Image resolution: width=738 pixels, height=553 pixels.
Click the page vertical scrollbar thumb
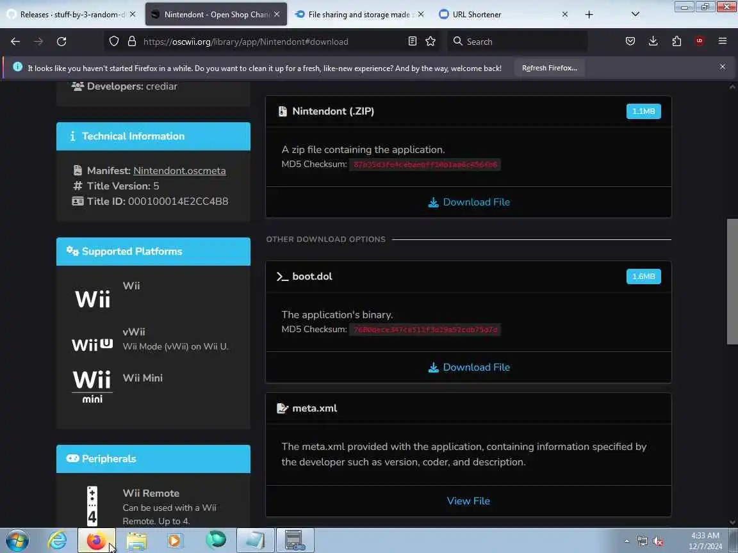coord(732,281)
